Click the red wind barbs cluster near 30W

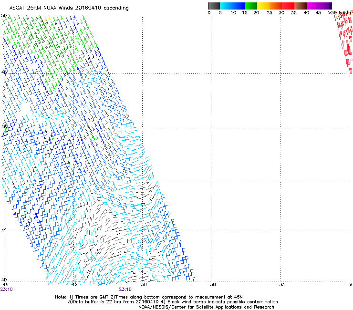click(345, 43)
